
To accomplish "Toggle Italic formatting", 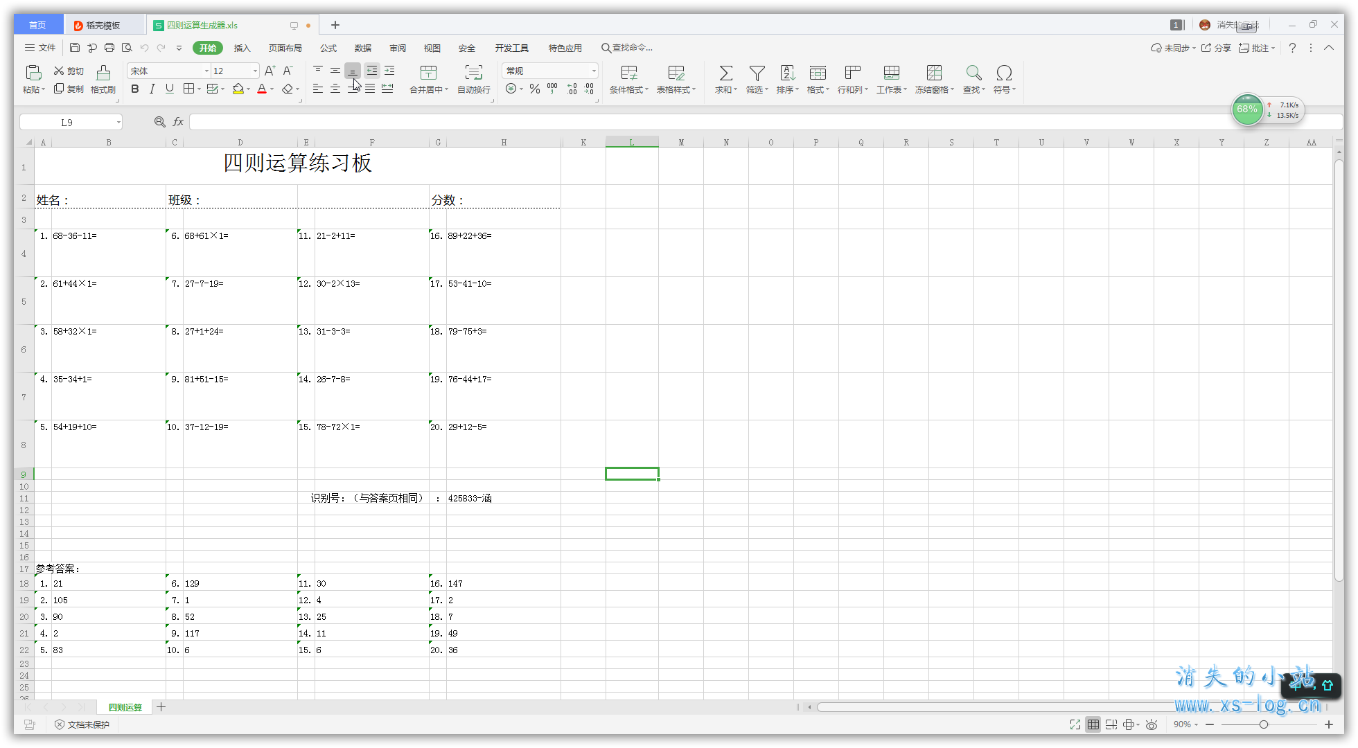I will click(152, 89).
